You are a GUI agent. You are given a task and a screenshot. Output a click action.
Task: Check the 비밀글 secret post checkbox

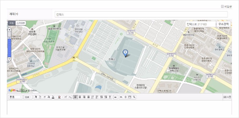click(x=222, y=7)
